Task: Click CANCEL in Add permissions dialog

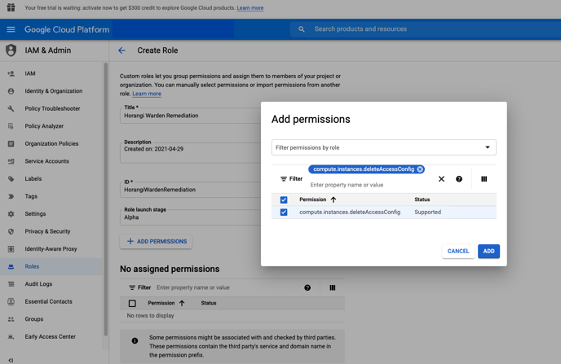Action: [458, 251]
